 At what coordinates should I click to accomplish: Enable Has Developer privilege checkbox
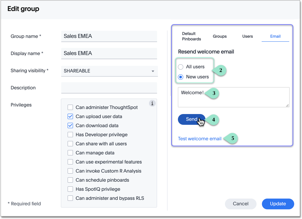tap(70, 135)
